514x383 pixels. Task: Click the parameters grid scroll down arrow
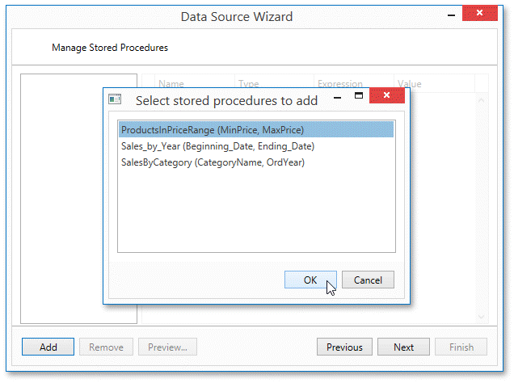tap(481, 316)
